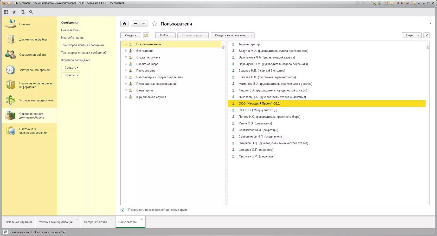Click the add-to-favorites star with green arrow
437x236 pixels.
[x=375, y=3]
